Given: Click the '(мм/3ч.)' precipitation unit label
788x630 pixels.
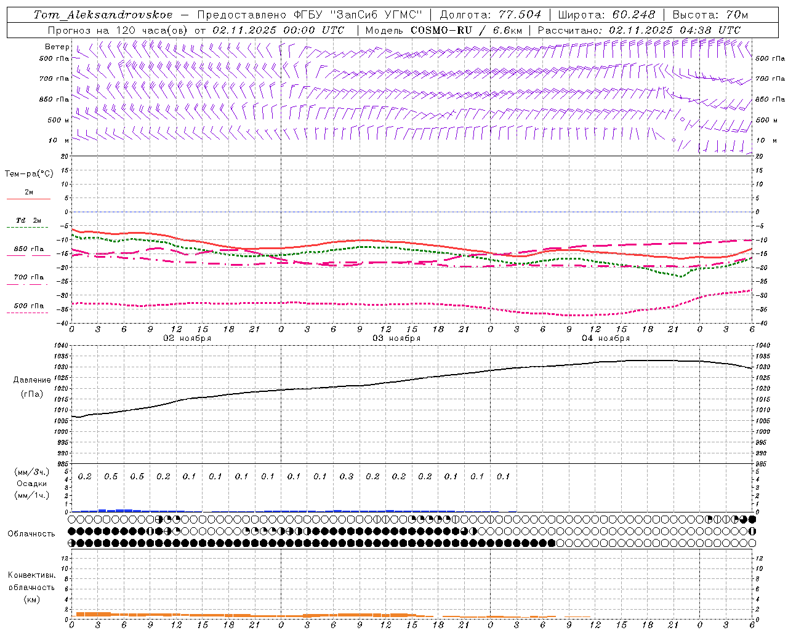Looking at the screenshot, I should (32, 472).
